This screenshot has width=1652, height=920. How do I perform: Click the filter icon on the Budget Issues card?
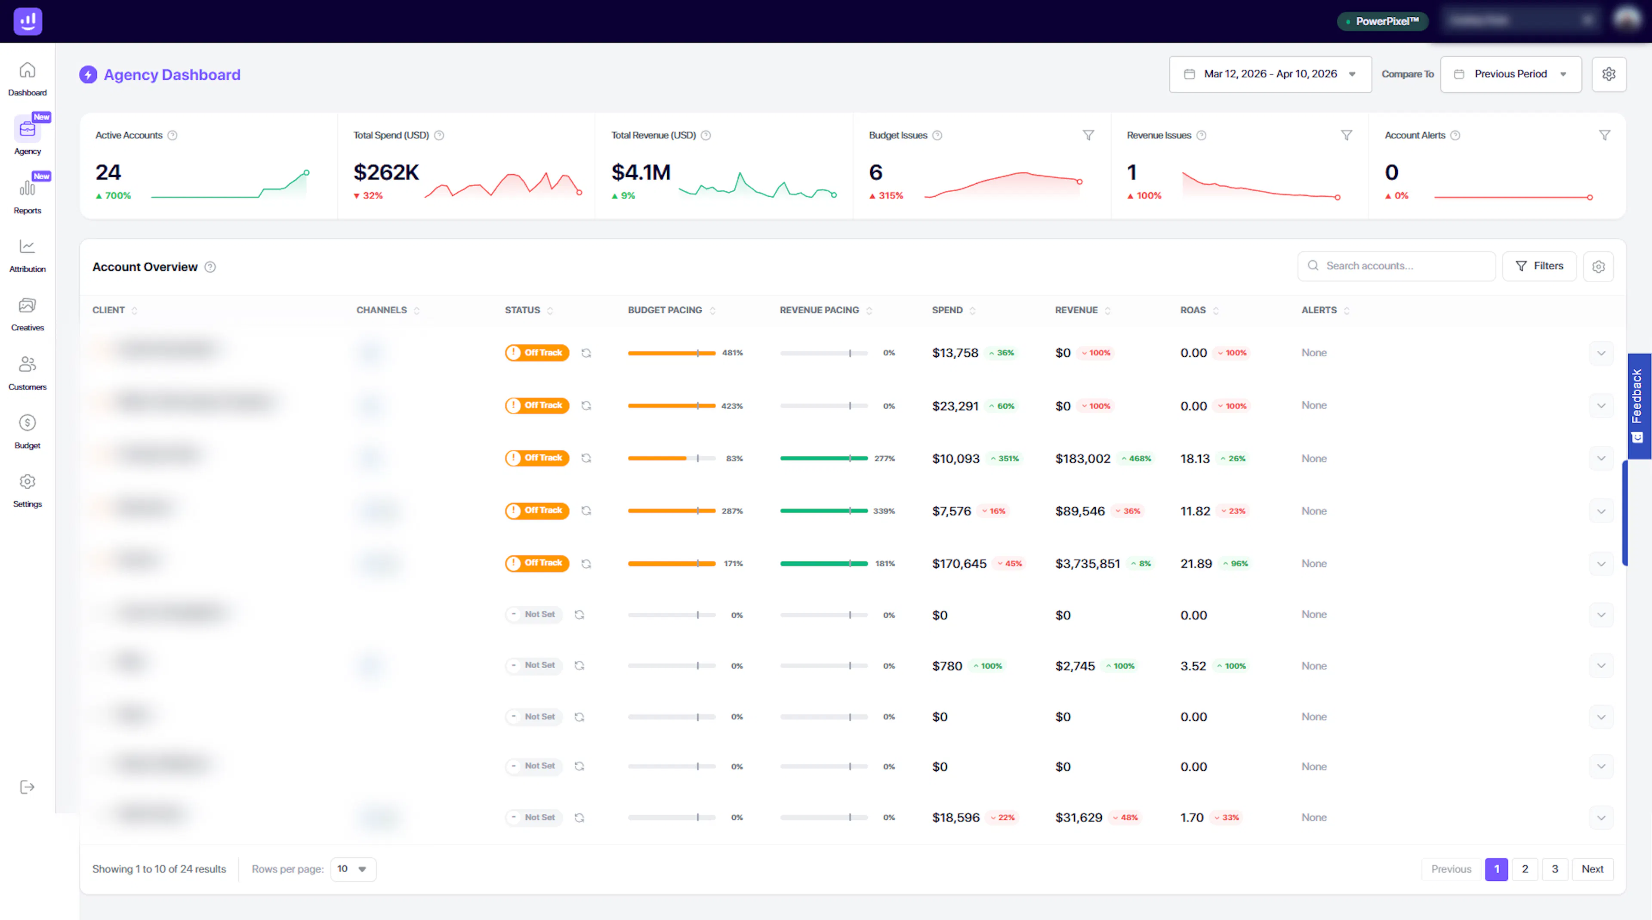pos(1088,136)
